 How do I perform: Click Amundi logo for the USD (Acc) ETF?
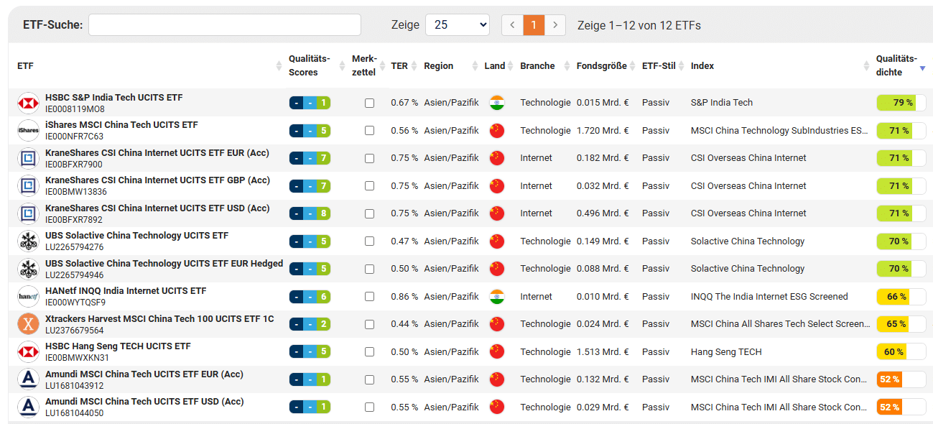28,407
